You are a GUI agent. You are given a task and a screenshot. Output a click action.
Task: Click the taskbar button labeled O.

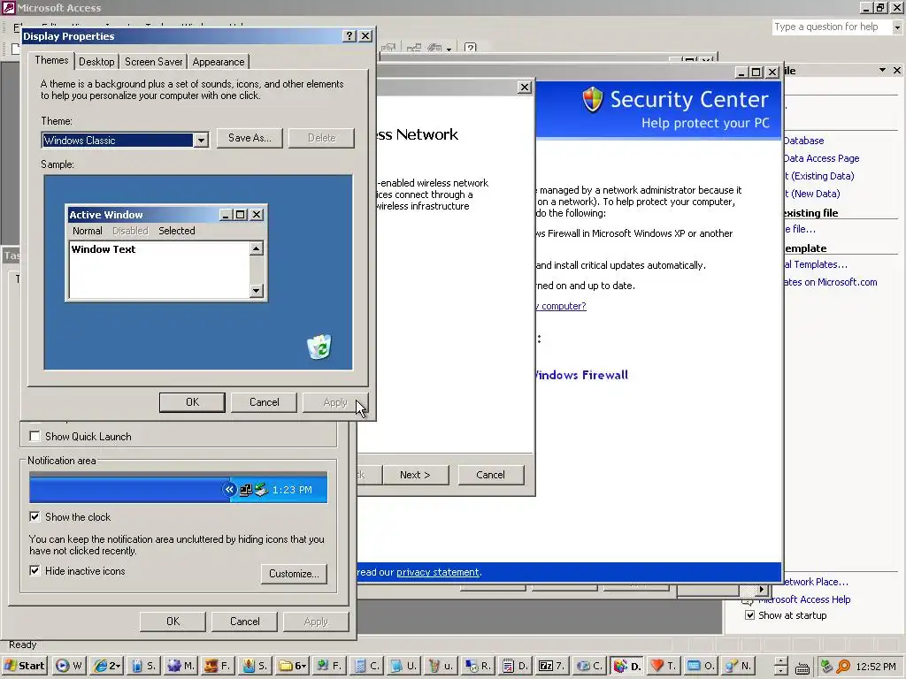click(701, 666)
